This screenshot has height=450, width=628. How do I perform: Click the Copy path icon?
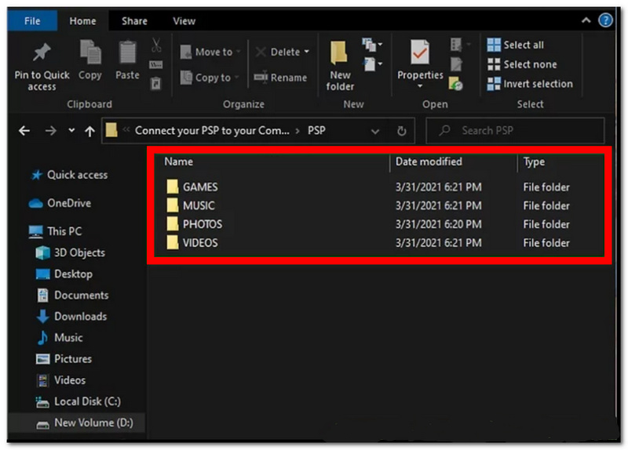tap(155, 64)
